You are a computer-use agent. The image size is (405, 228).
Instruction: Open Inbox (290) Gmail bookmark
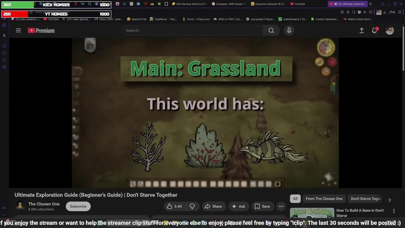pyautogui.click(x=109, y=19)
